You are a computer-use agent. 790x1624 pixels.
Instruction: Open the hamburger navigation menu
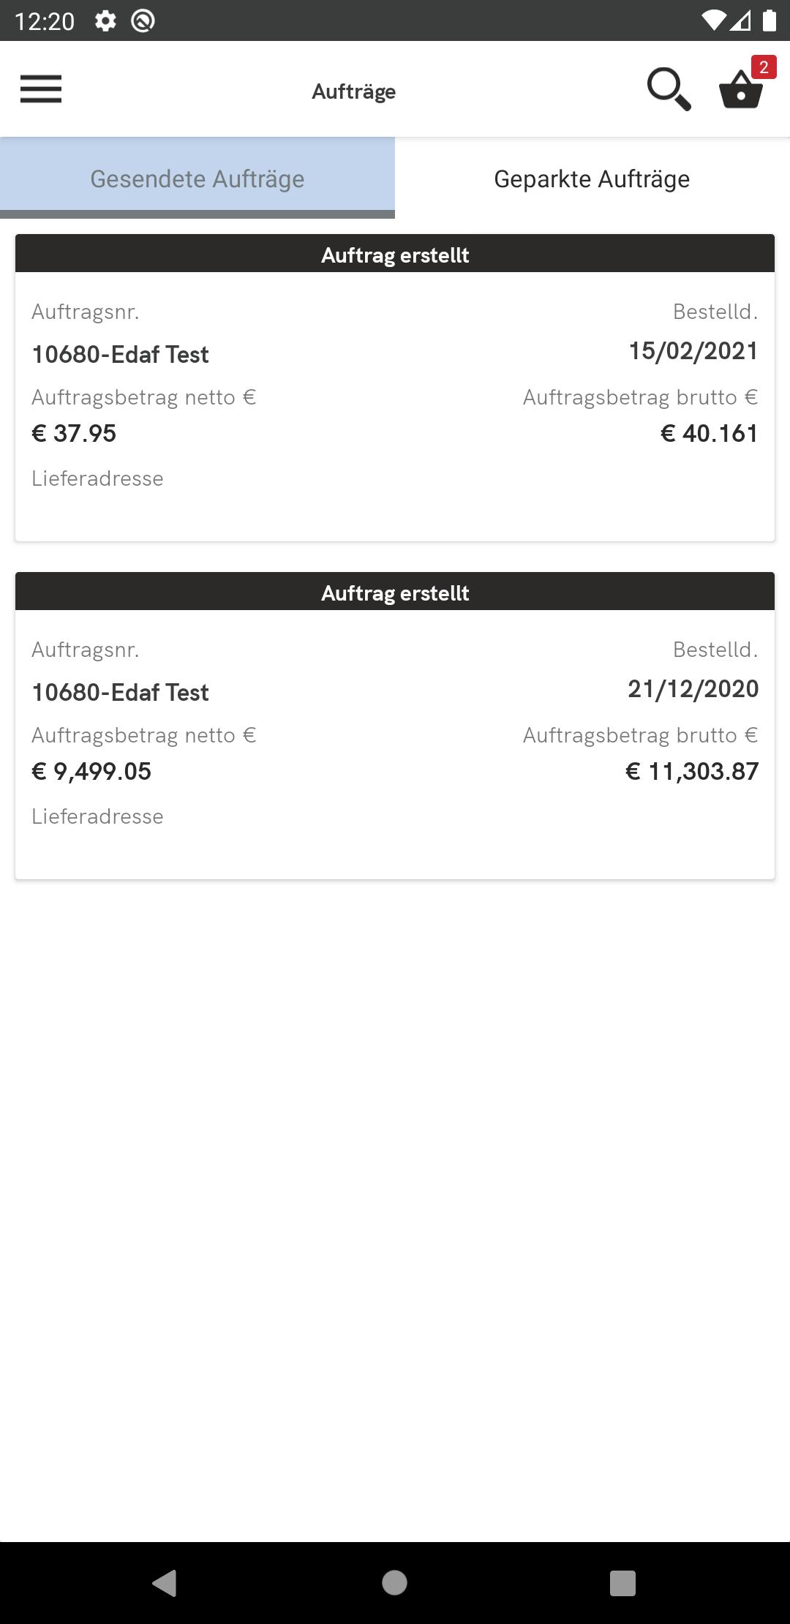click(41, 89)
